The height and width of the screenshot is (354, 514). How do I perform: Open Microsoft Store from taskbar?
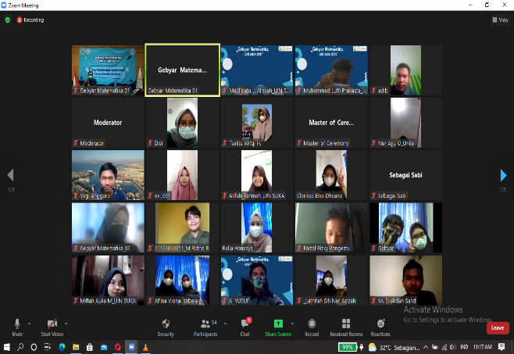tap(90, 347)
